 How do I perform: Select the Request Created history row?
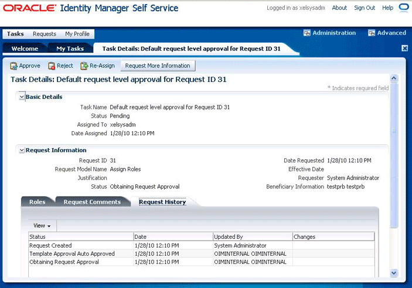[202, 245]
